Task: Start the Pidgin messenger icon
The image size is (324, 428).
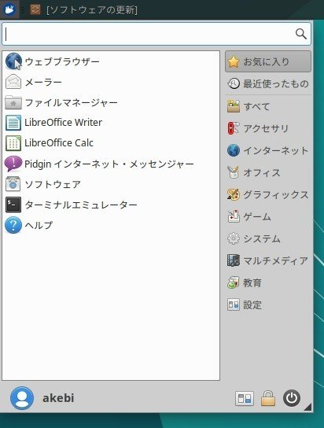Action: (x=13, y=164)
